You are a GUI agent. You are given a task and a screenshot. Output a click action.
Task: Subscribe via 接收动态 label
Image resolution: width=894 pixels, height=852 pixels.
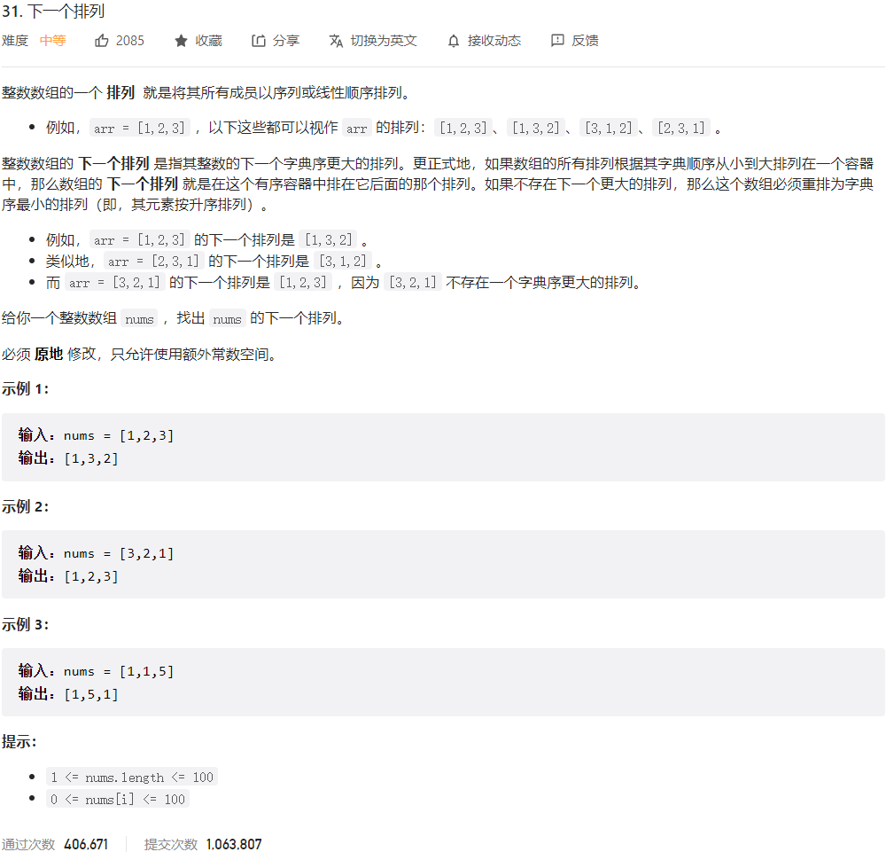click(x=494, y=41)
